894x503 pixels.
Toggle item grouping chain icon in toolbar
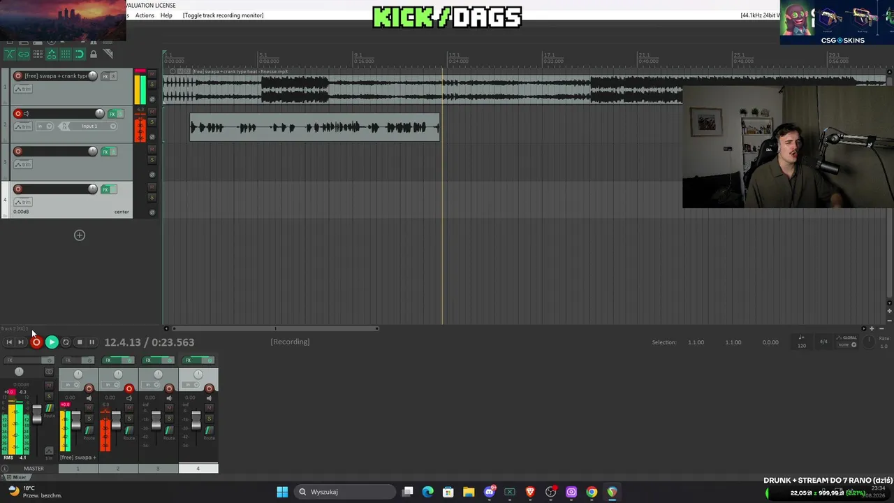pos(24,54)
